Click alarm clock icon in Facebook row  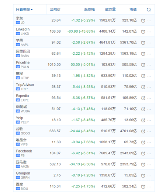pyautogui.click(x=143, y=154)
